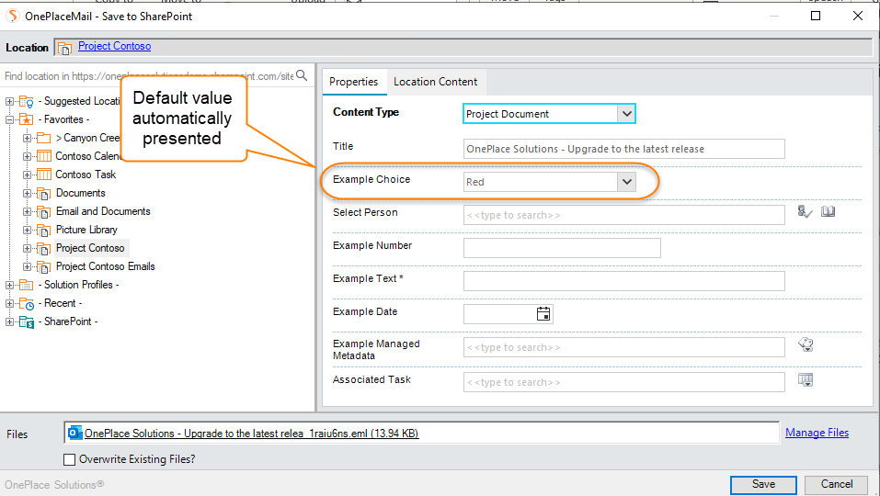Click the Solution Profiles folder icon
This screenshot has height=496, width=880.
pyautogui.click(x=26, y=285)
